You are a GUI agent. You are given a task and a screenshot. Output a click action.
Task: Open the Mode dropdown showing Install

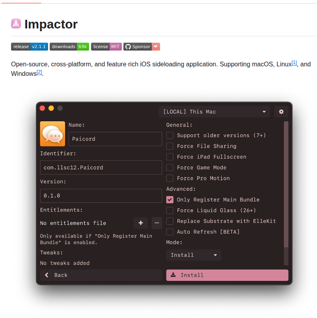(193, 255)
